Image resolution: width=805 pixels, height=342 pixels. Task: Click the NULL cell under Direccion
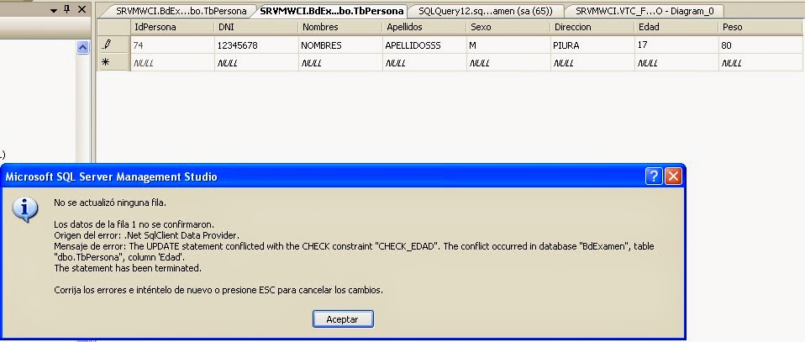coord(592,63)
